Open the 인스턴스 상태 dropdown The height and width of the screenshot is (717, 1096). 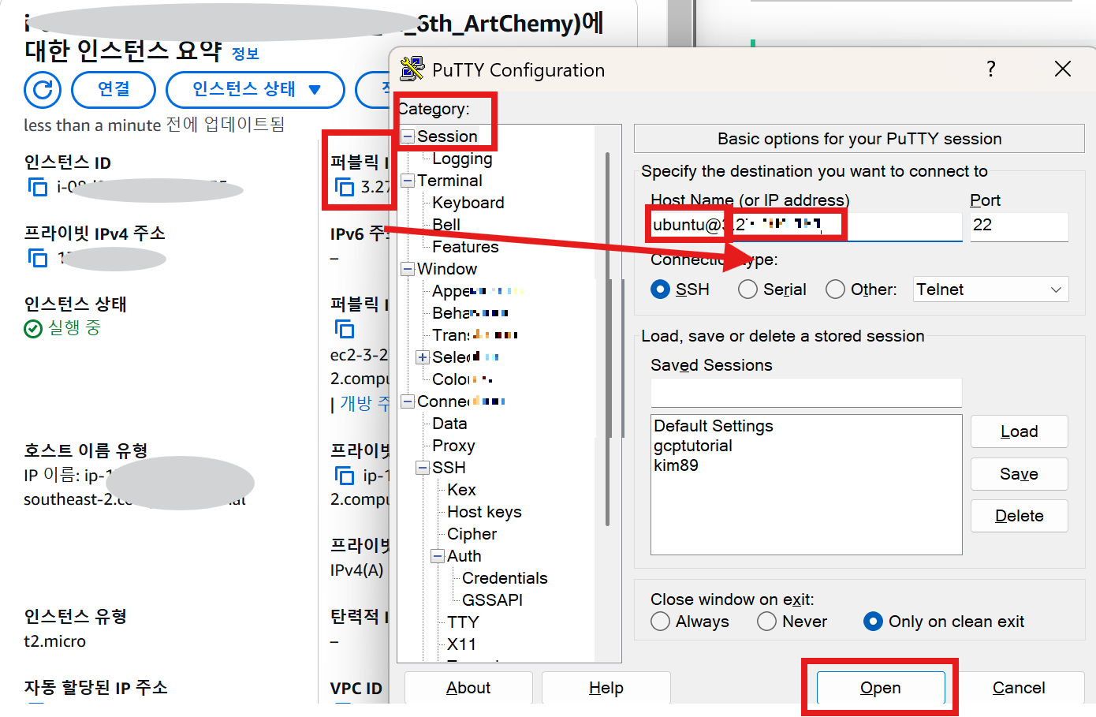(x=255, y=90)
